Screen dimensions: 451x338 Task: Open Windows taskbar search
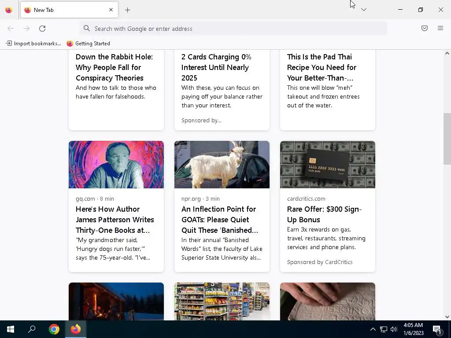pos(32,329)
